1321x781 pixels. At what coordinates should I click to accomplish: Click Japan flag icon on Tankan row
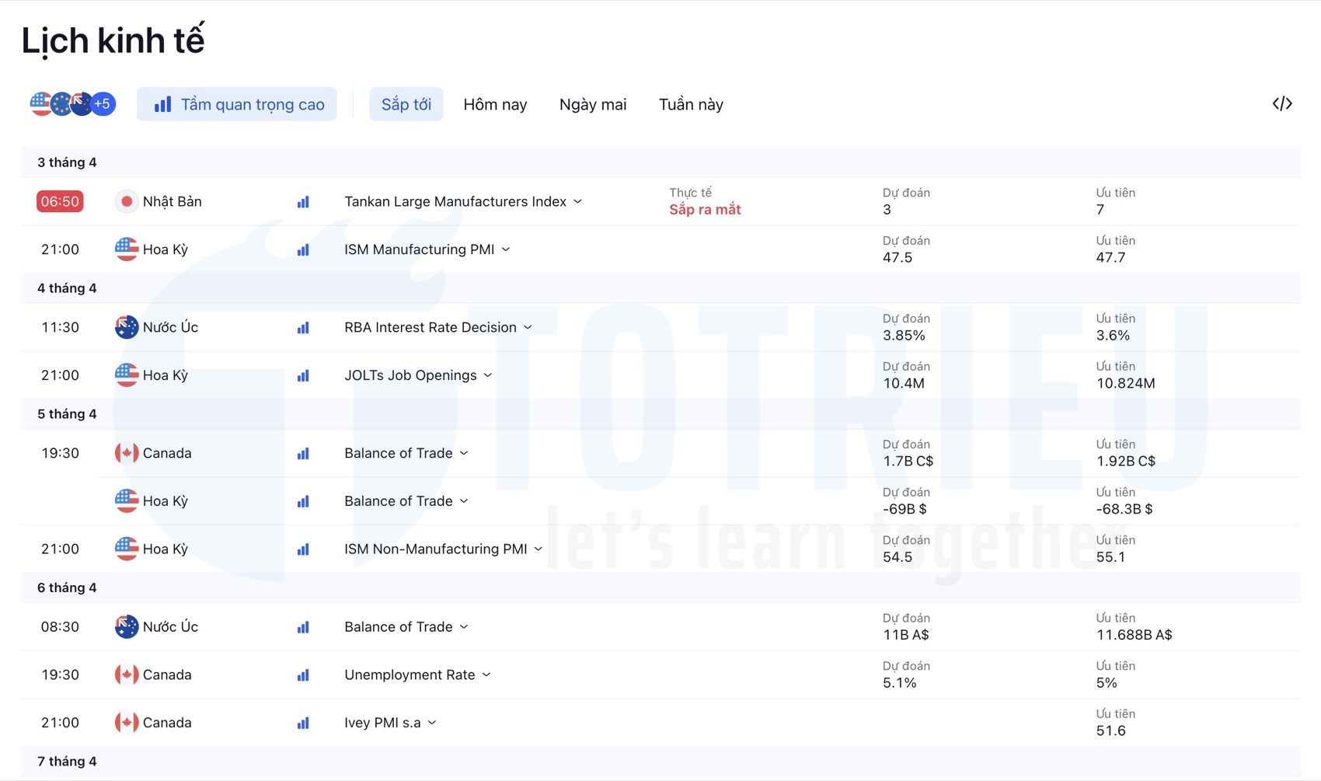click(125, 200)
